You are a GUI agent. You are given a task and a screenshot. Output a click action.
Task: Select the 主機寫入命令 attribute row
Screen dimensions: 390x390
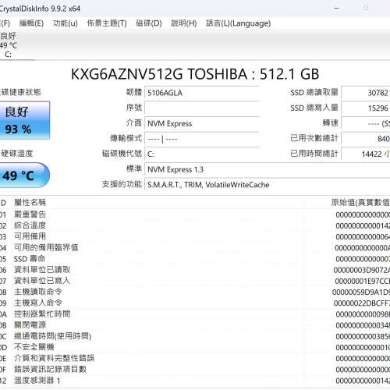(x=195, y=303)
